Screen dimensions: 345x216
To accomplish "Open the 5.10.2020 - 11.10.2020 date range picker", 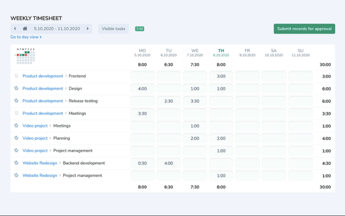I will click(x=57, y=29).
